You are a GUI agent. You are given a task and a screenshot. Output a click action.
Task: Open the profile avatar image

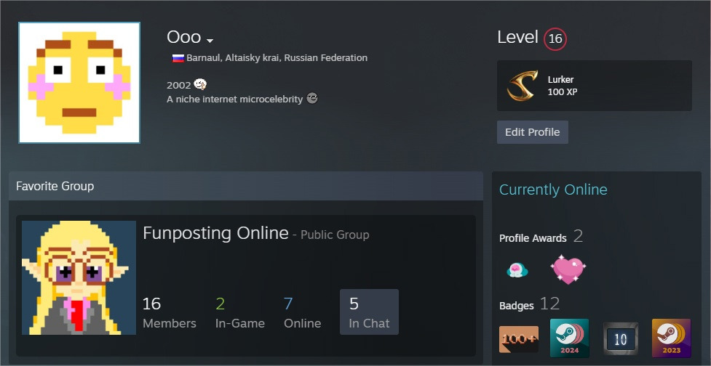[x=79, y=83]
